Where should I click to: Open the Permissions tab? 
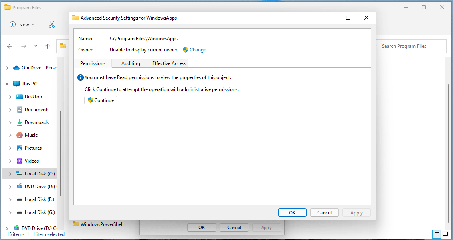click(x=93, y=63)
